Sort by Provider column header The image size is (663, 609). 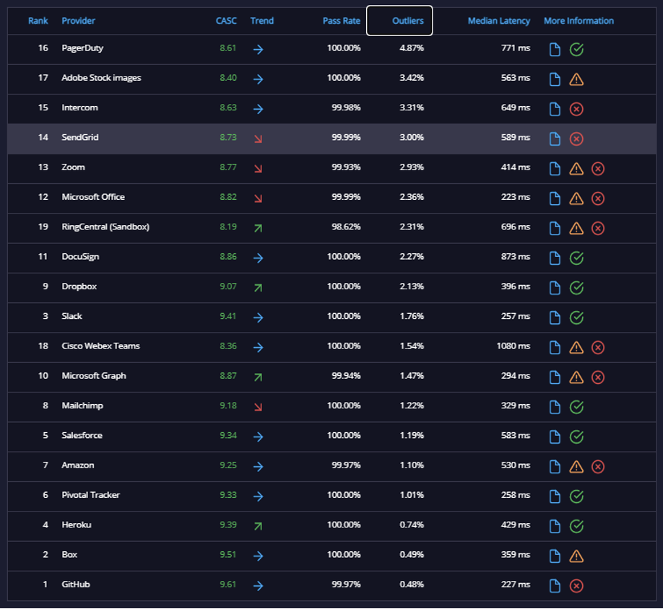coord(78,21)
